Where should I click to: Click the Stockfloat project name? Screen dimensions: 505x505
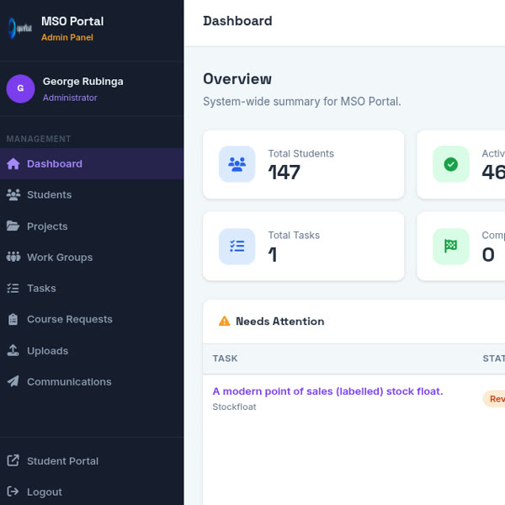234,407
